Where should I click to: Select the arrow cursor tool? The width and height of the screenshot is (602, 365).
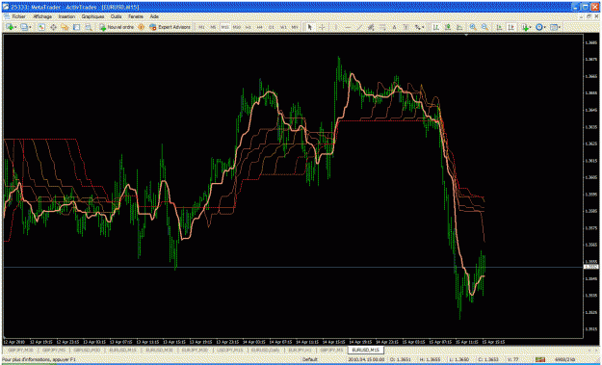pyautogui.click(x=310, y=27)
